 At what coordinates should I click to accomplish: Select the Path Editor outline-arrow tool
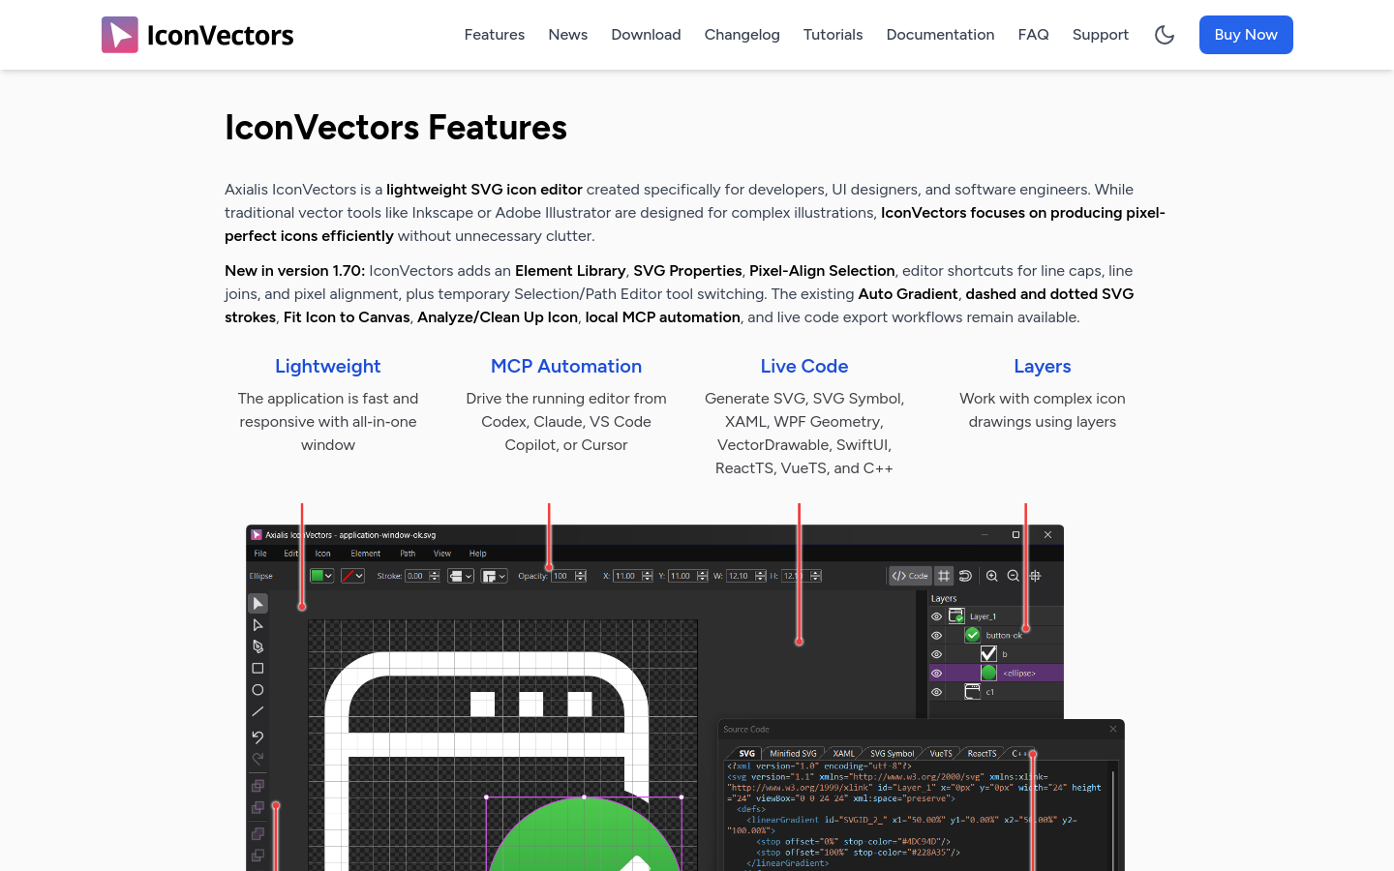(258, 625)
